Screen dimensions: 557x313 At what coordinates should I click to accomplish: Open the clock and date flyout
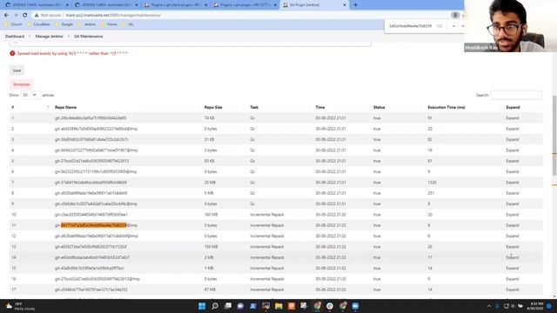point(536,306)
